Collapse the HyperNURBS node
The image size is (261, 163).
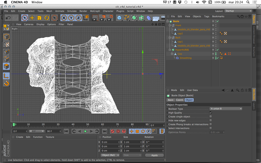tap(170, 50)
